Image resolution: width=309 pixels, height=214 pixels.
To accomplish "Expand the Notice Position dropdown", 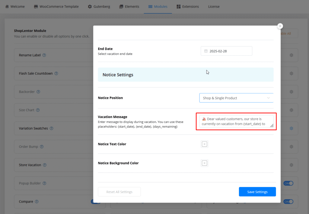I will [x=236, y=98].
